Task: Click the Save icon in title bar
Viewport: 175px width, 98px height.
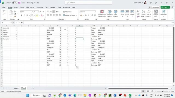Action: (19, 3)
